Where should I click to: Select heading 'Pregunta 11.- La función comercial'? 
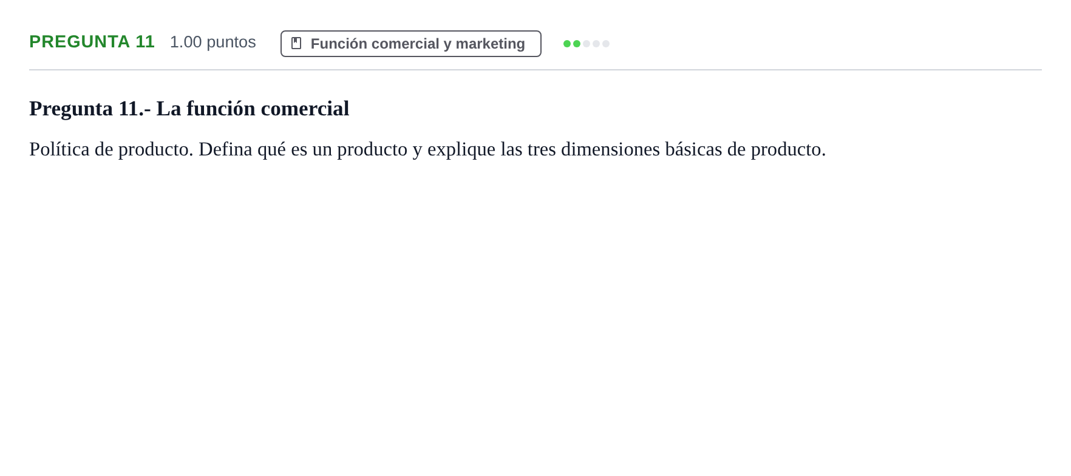(x=189, y=109)
